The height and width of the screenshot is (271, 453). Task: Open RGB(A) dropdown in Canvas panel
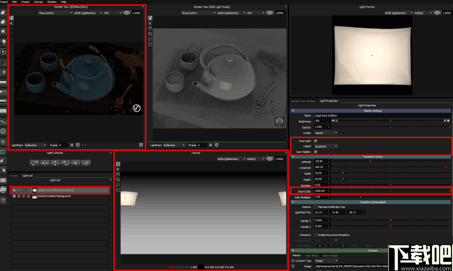(x=256, y=159)
